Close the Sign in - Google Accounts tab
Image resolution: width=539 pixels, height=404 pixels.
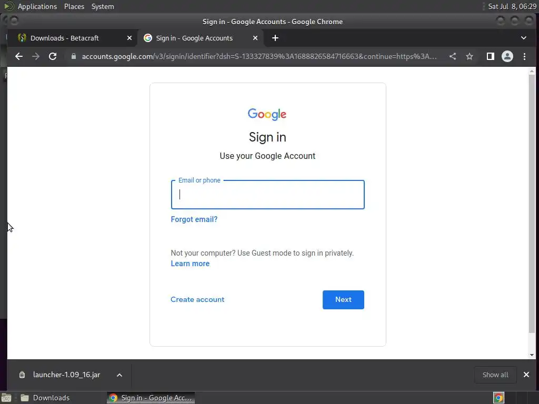tap(255, 38)
